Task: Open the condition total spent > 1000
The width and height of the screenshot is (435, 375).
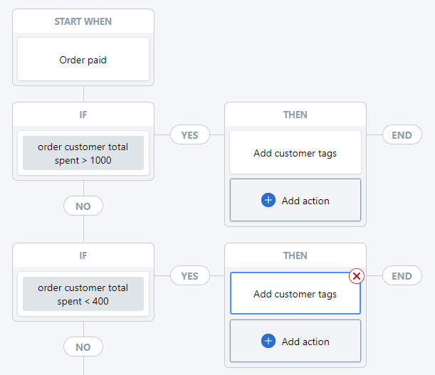Action: click(83, 154)
